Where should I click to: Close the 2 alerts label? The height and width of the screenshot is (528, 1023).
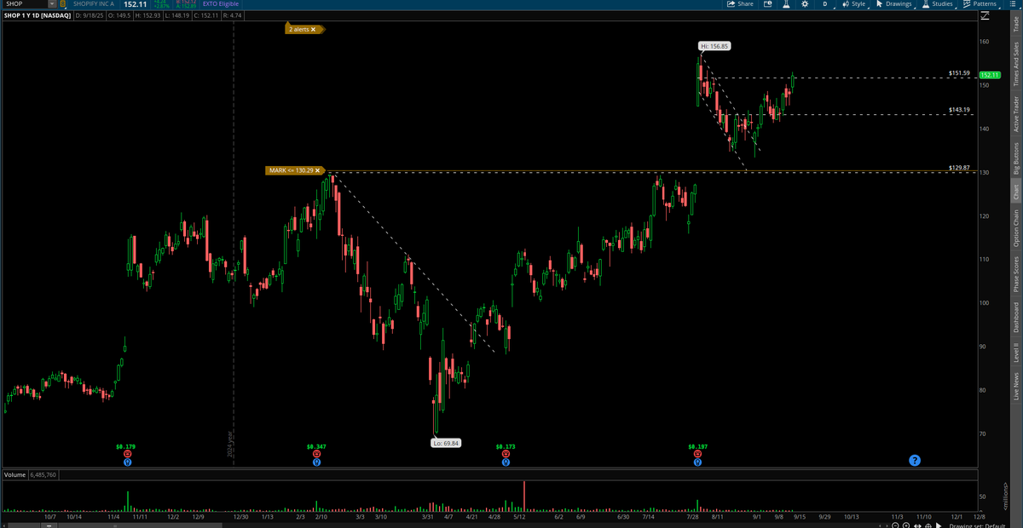click(314, 29)
